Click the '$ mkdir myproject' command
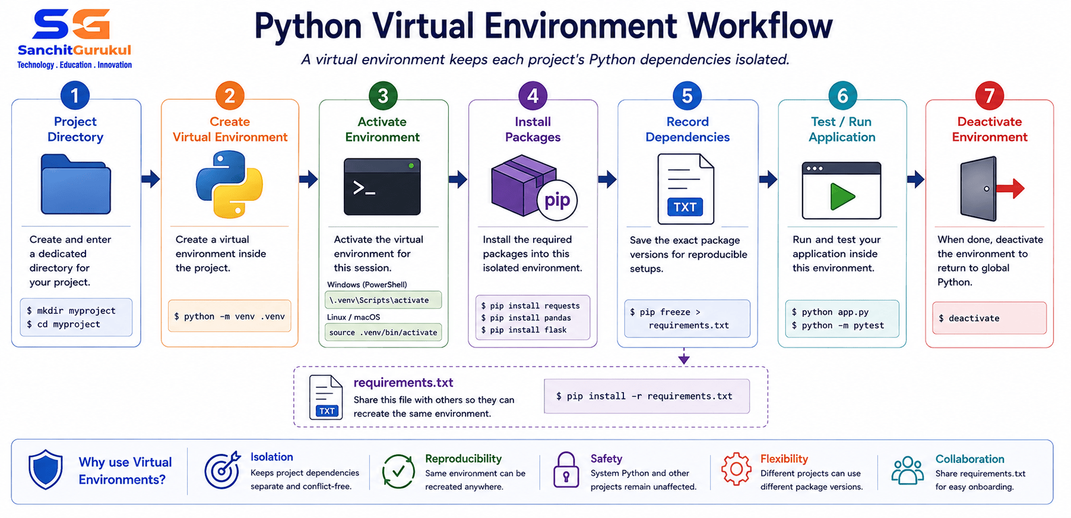 (x=71, y=311)
